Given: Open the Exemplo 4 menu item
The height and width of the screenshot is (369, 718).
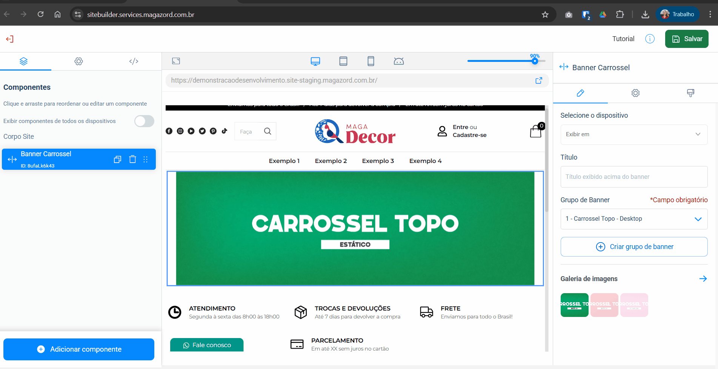Looking at the screenshot, I should click(x=426, y=161).
